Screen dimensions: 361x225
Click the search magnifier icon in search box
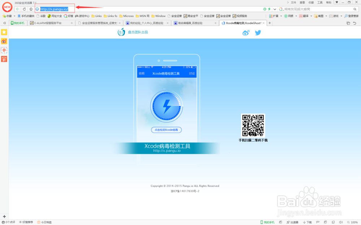coord(355,9)
